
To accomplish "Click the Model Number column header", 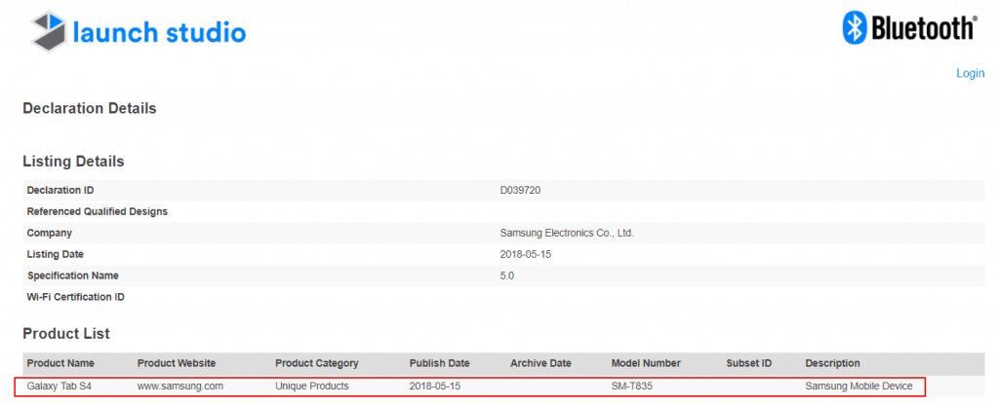I will pyautogui.click(x=646, y=363).
